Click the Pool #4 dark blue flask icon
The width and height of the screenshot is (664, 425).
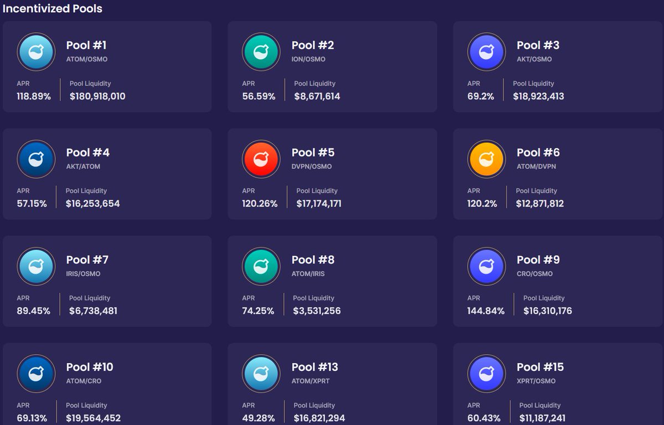point(36,159)
